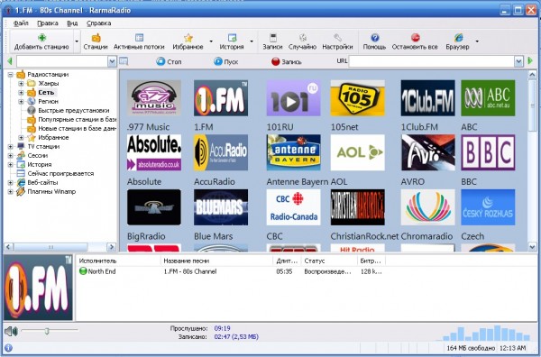The height and width of the screenshot is (357, 541).
Task: Click the Помощь question mark icon
Action: pyautogui.click(x=375, y=38)
